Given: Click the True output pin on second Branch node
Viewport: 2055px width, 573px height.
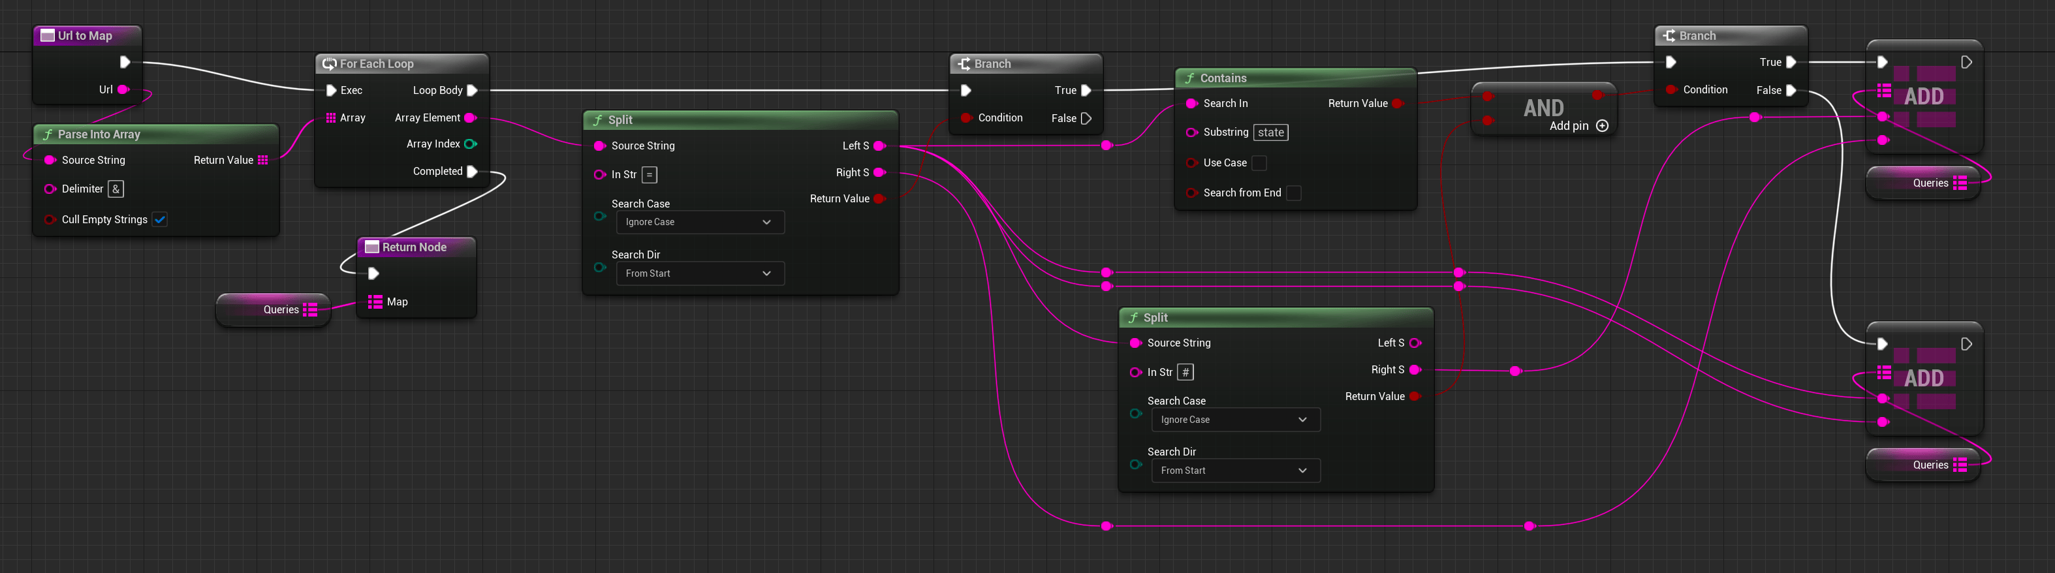Looking at the screenshot, I should click(1791, 62).
